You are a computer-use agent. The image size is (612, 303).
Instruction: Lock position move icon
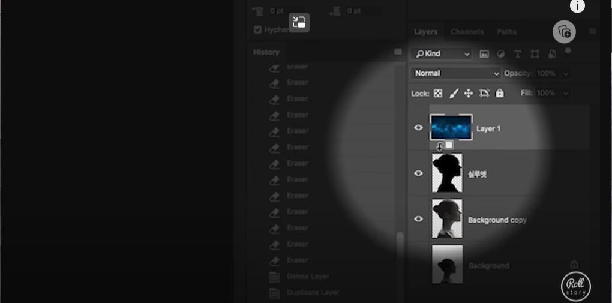tap(469, 94)
